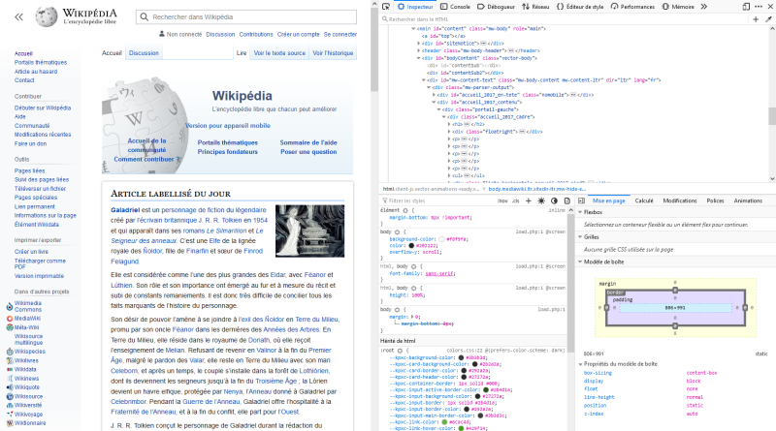Click the color #202122 swatch
776x431 pixels.
tap(411, 246)
